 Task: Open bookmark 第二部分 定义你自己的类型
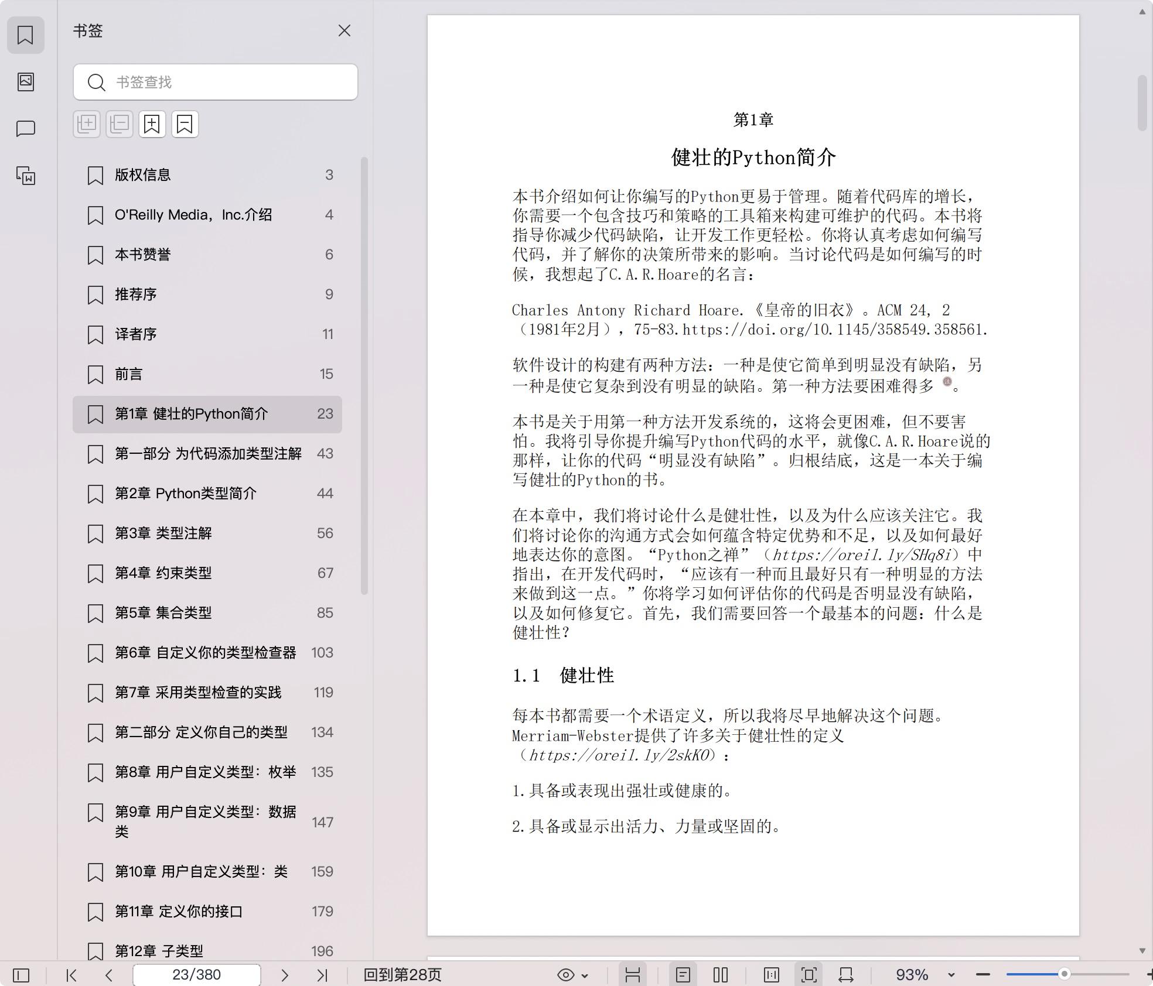pos(207,732)
